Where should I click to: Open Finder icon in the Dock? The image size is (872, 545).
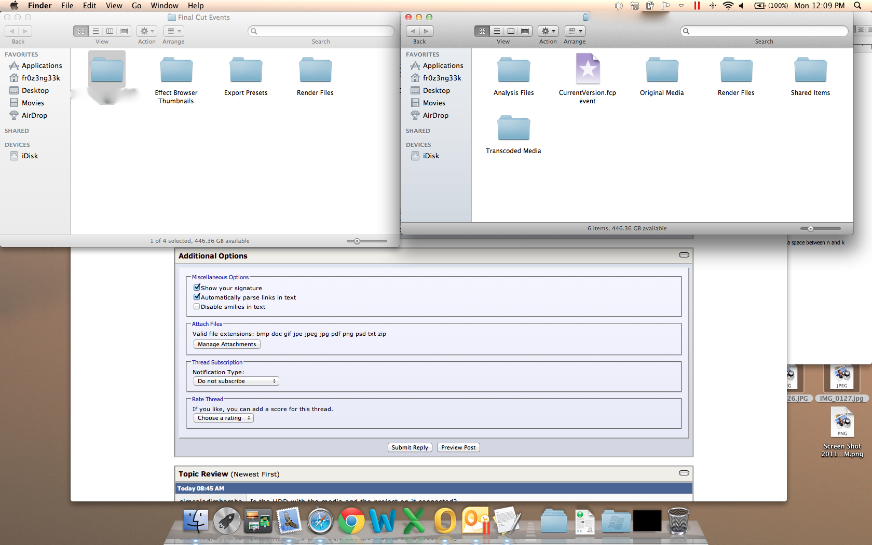pyautogui.click(x=196, y=521)
